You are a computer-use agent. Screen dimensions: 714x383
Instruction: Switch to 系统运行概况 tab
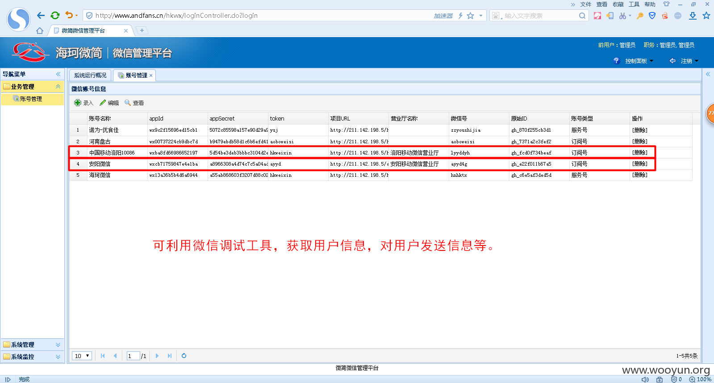(x=90, y=75)
